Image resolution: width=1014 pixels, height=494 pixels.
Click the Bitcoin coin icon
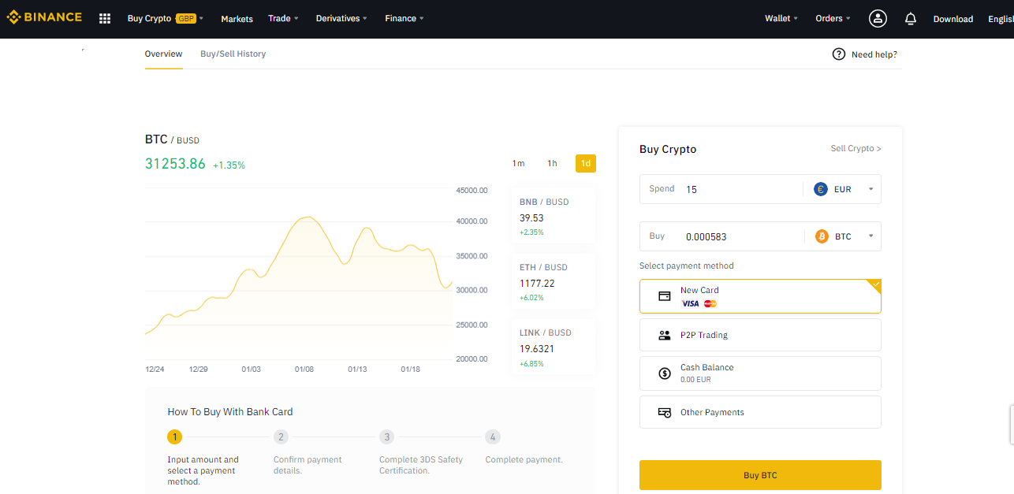coord(822,236)
